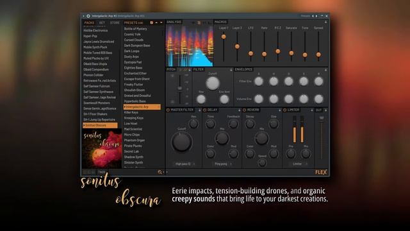410x231 pixels.
Task: Choose the Bottle of Mystery preset
Action: click(135, 29)
